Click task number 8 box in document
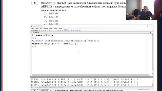Screen dimensions: 162x91 point(35,3)
